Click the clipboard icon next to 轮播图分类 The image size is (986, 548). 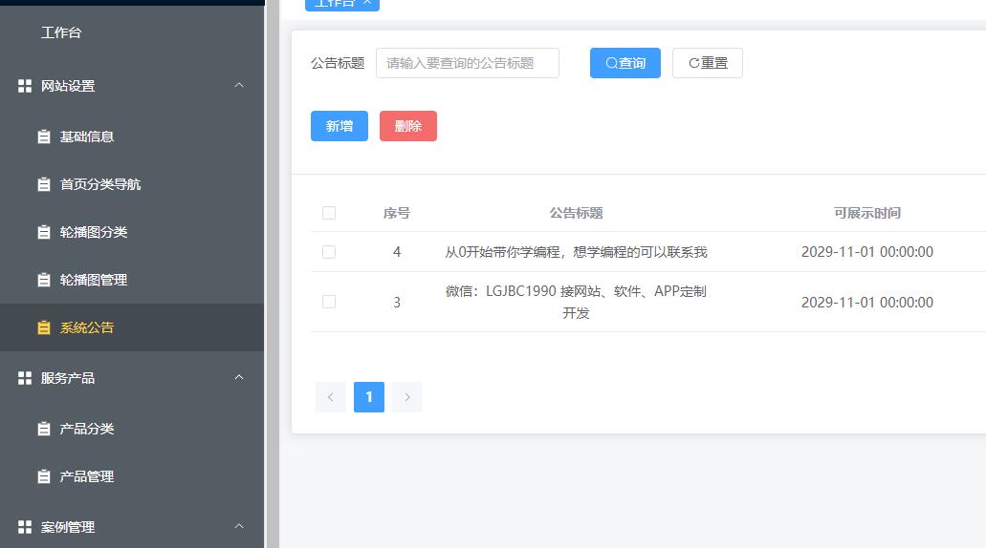tap(44, 232)
